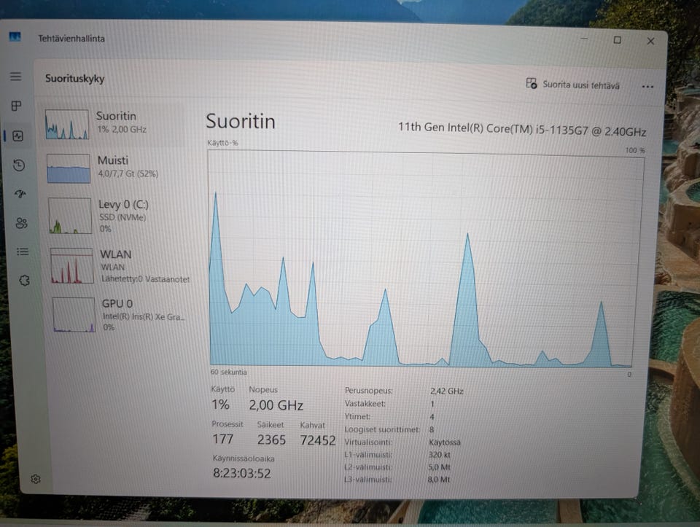Click the Nopeus 2,00 GHz value
Screen dimensions: 700x527
[276, 405]
